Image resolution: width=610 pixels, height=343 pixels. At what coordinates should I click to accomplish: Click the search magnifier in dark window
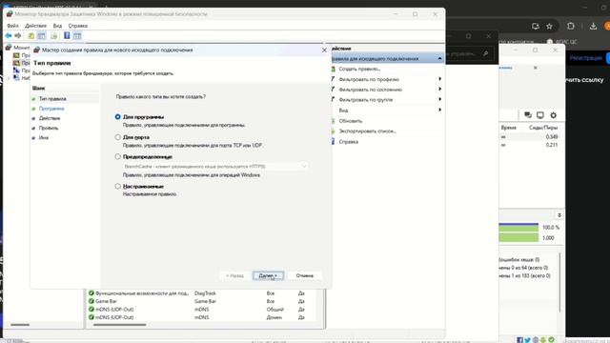pos(485,53)
